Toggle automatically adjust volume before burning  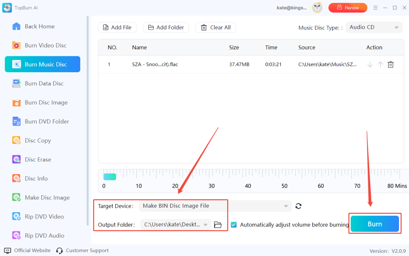234,225
